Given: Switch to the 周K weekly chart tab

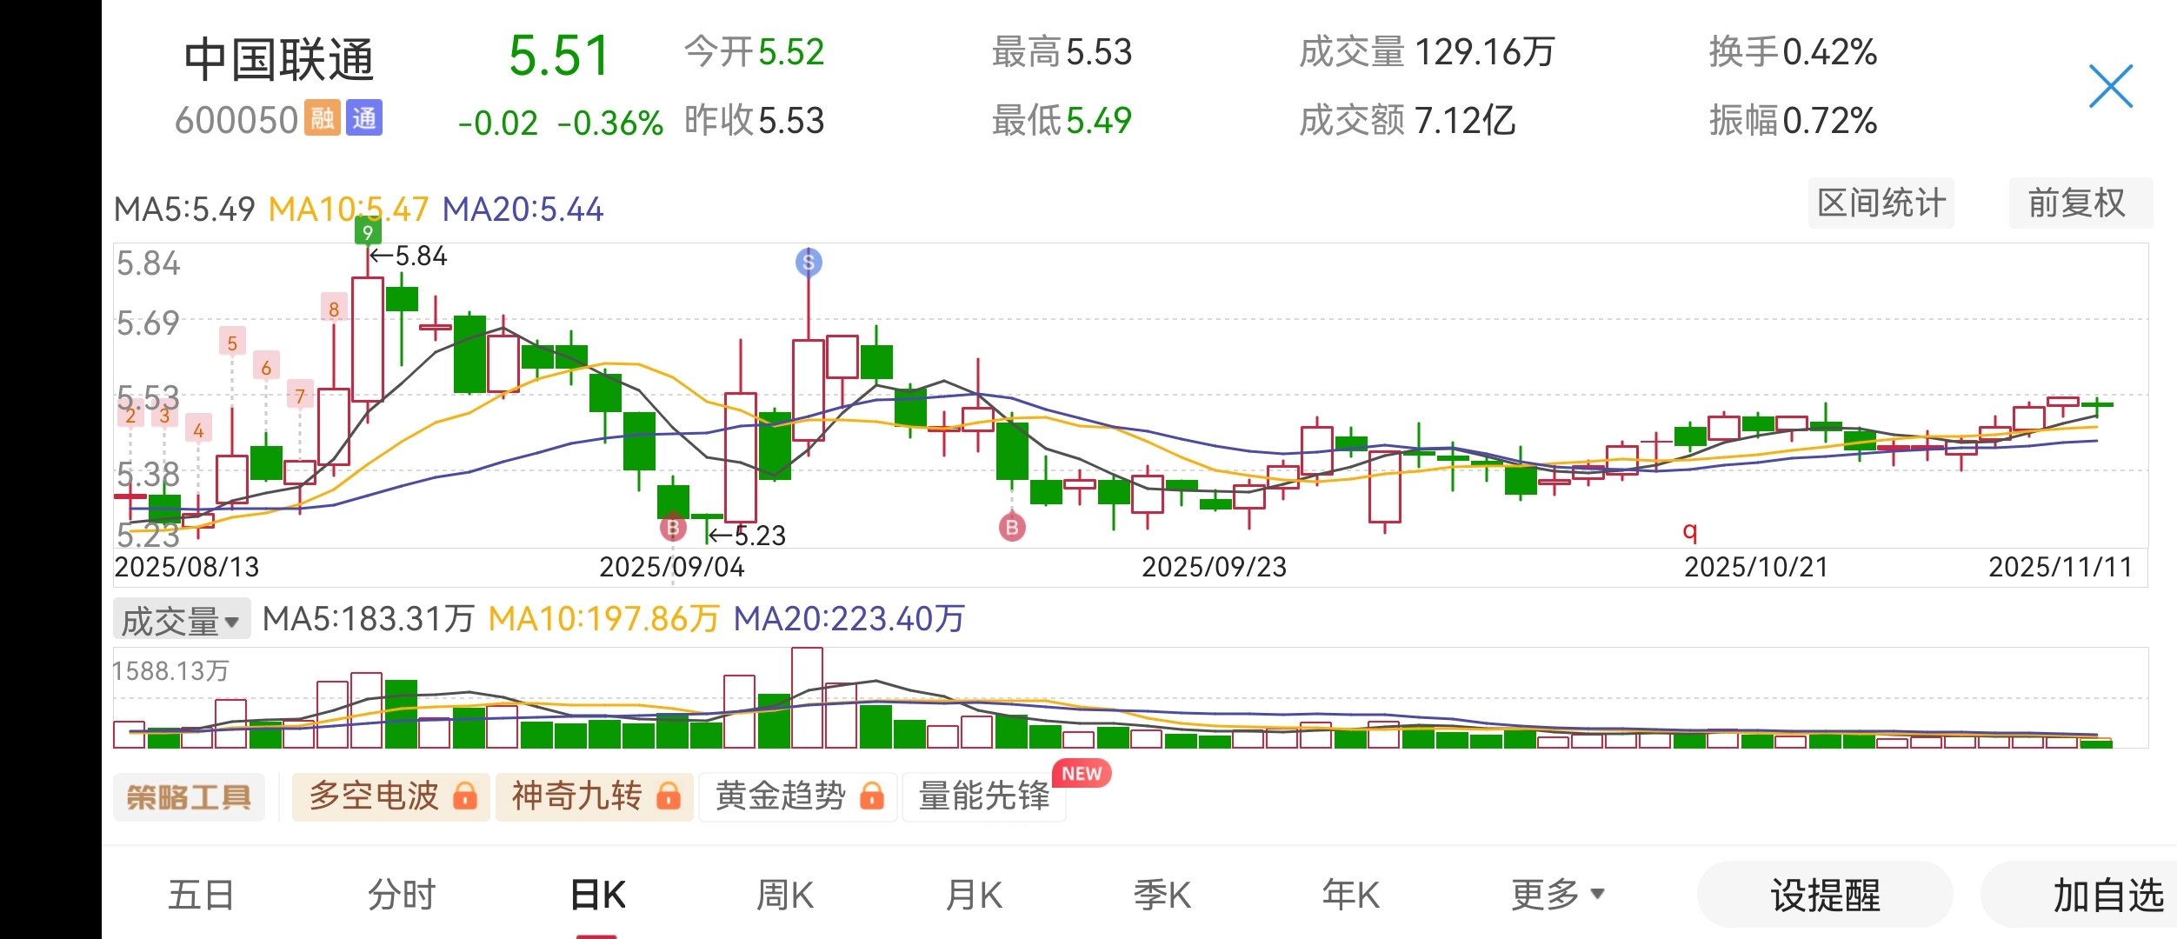Looking at the screenshot, I should click(784, 894).
